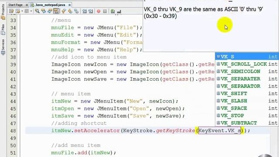Pick VK_STOP in autocomplete popup

[247, 116]
